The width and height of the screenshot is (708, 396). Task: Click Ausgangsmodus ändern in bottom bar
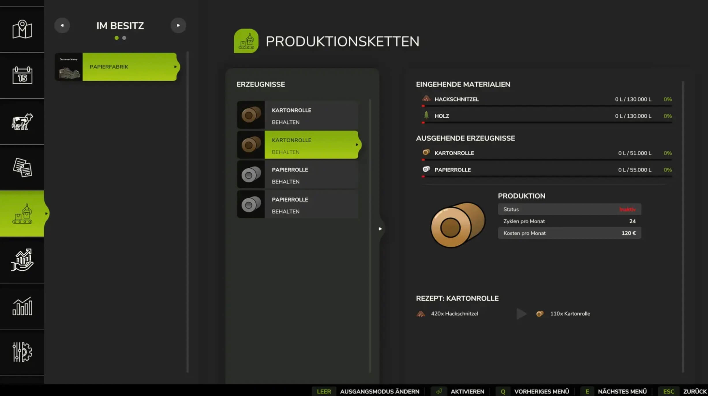tap(379, 391)
